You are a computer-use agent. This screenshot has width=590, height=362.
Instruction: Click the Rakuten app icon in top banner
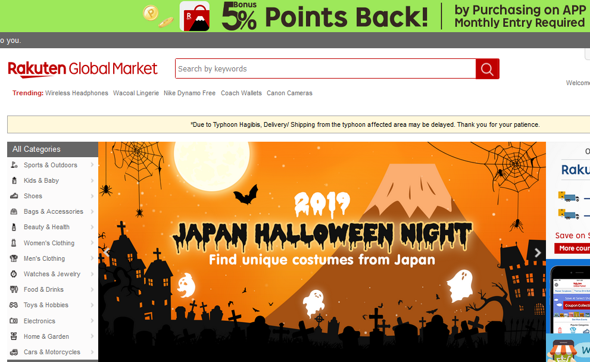pyautogui.click(x=195, y=16)
